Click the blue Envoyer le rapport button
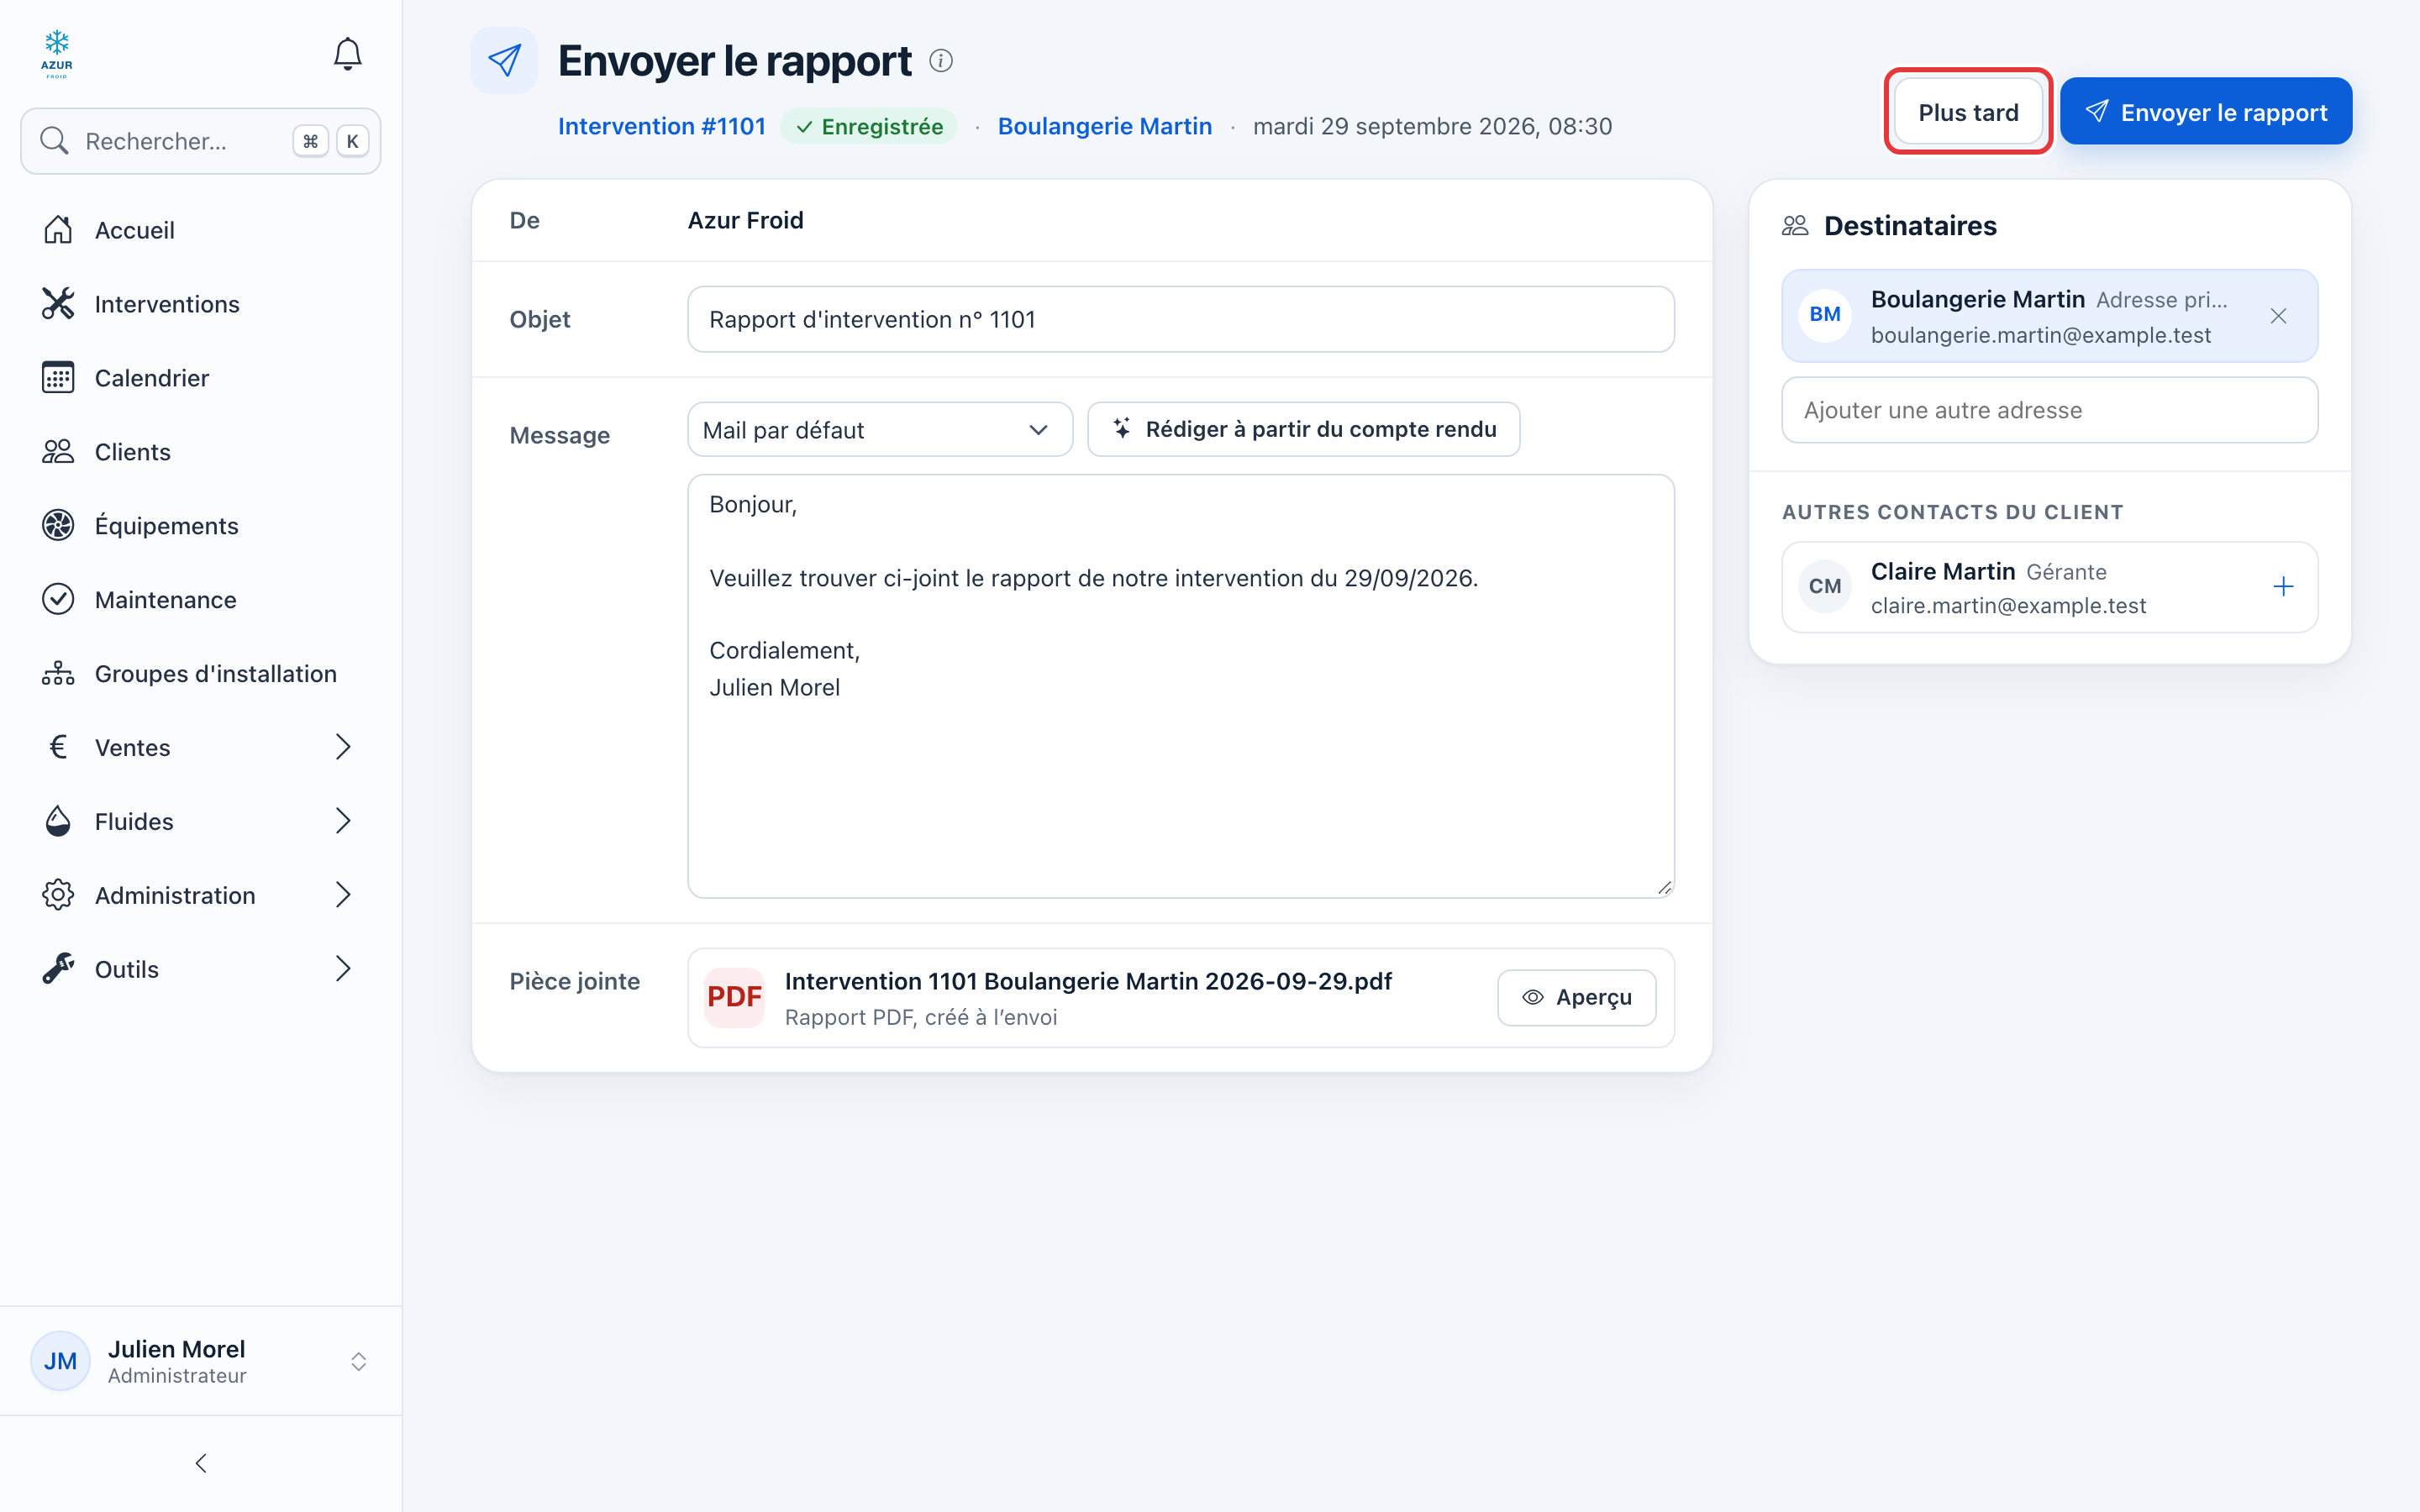Viewport: 2420px width, 1512px height. [x=2206, y=112]
